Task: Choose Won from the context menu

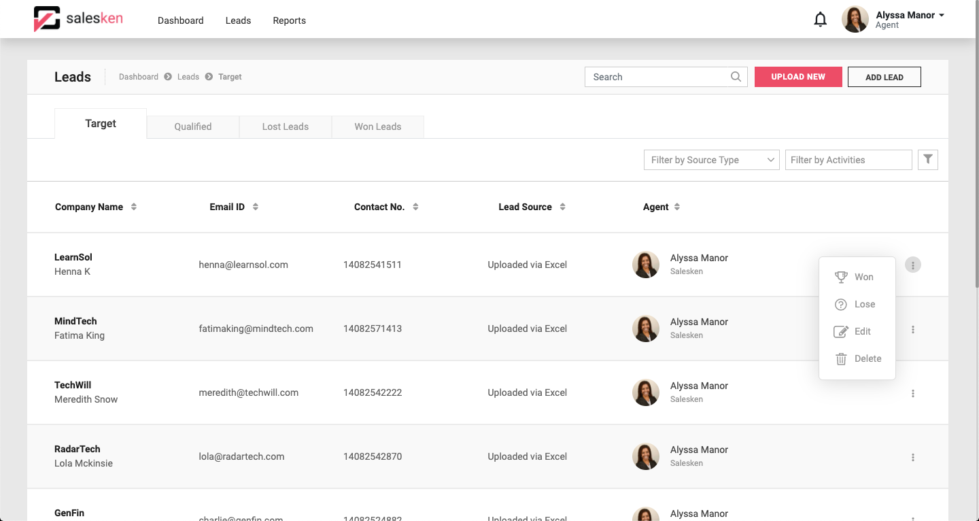Action: pos(857,277)
